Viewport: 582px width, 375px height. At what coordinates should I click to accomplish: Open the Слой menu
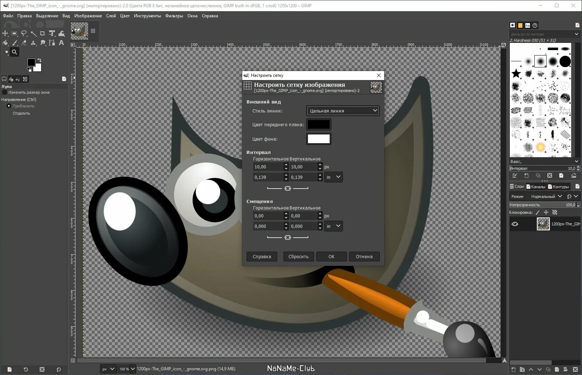pyautogui.click(x=111, y=16)
